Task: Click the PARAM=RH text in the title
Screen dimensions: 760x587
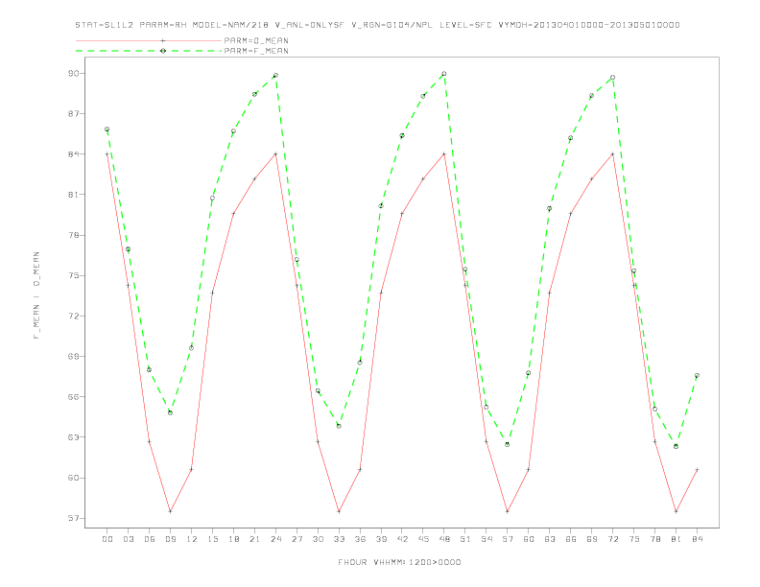Action: pos(163,25)
